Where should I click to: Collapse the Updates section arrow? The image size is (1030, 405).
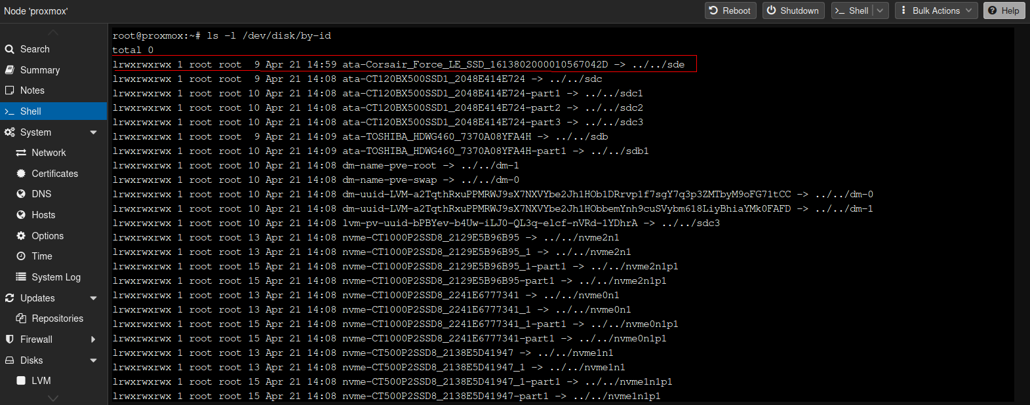(93, 298)
